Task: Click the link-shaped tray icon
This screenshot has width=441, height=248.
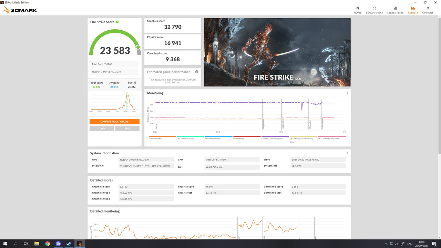Action: [403, 244]
